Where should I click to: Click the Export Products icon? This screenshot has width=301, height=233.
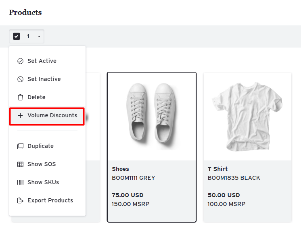[20, 201]
